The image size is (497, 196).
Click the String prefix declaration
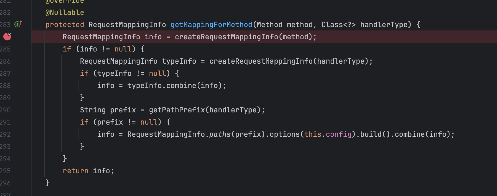click(108, 110)
